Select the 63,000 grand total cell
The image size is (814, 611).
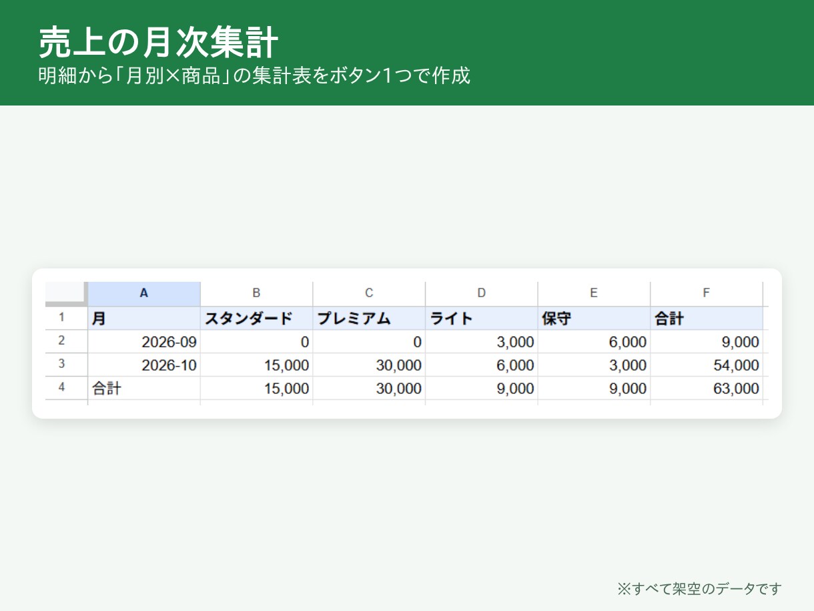point(707,389)
